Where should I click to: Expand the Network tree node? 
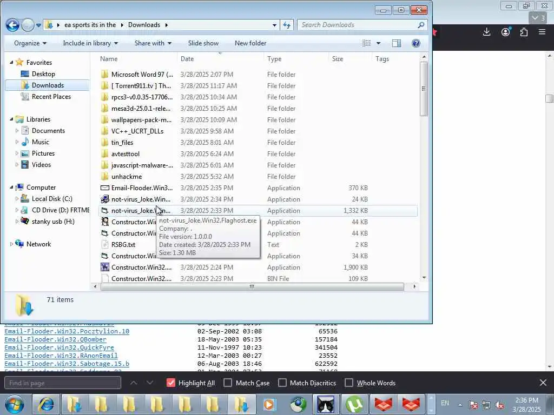pos(11,244)
